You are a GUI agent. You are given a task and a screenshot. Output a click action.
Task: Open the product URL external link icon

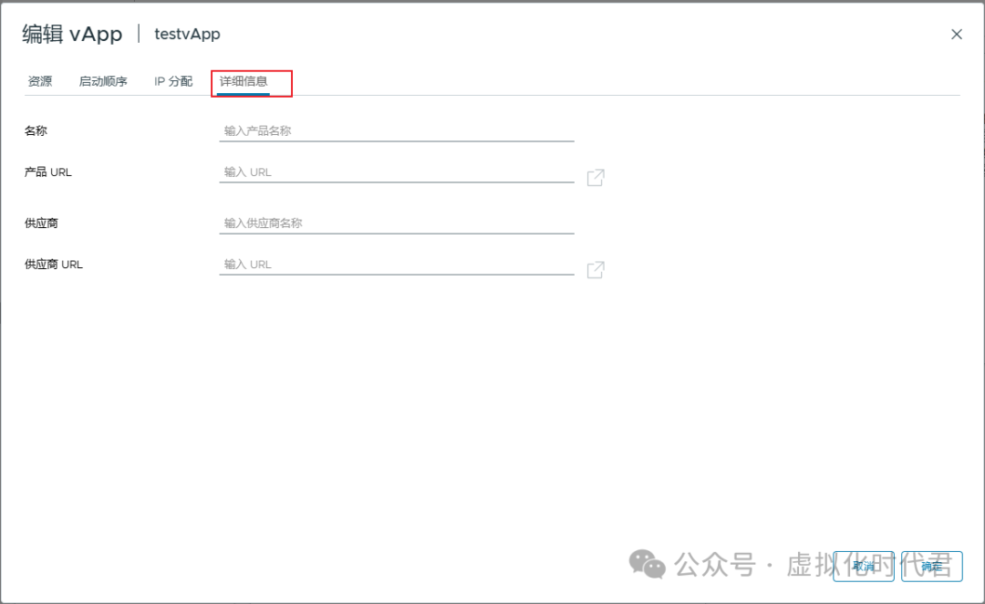tap(596, 177)
